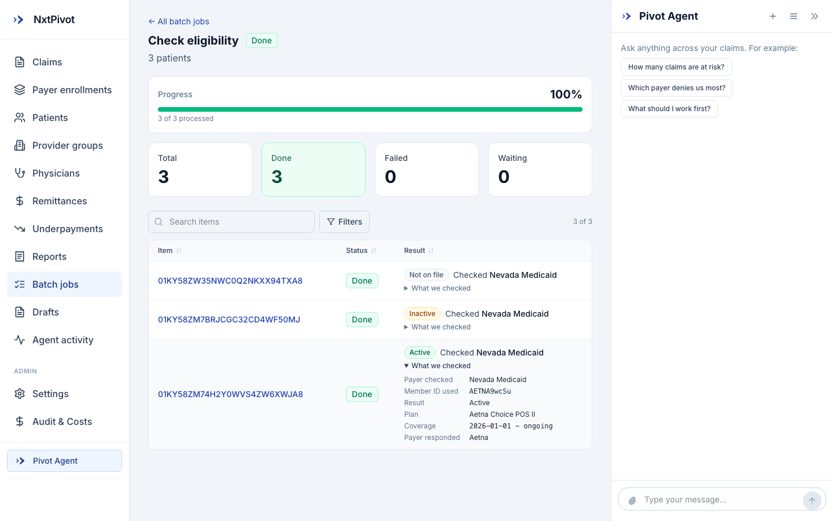
Task: Click the Agent activity pulse icon
Action: click(20, 340)
